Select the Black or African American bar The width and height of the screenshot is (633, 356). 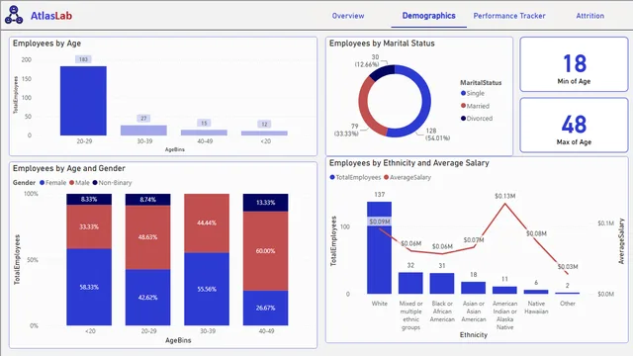coord(442,284)
